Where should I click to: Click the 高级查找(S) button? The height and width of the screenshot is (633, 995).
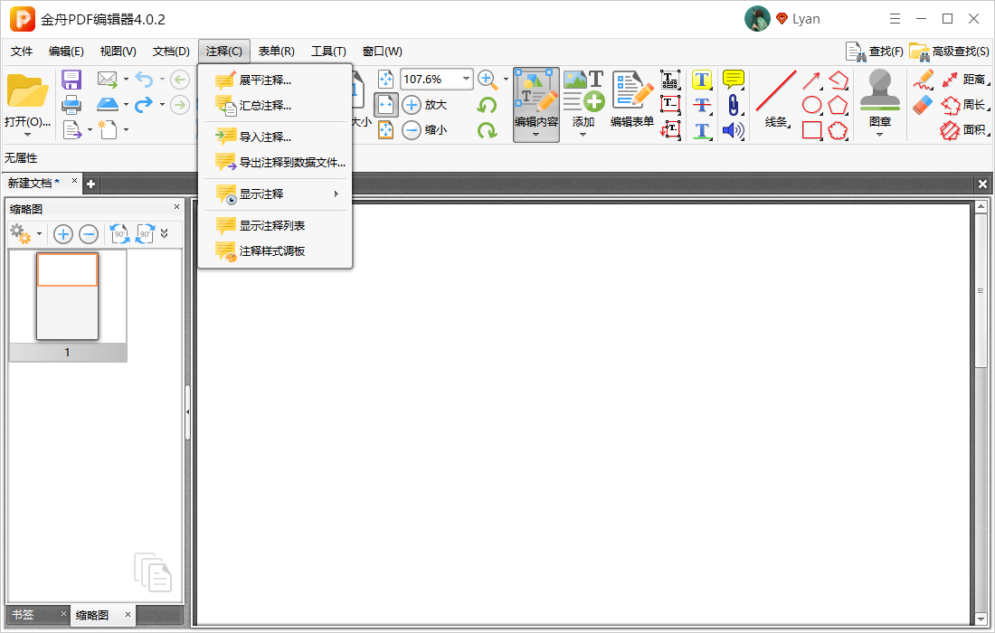pos(949,52)
